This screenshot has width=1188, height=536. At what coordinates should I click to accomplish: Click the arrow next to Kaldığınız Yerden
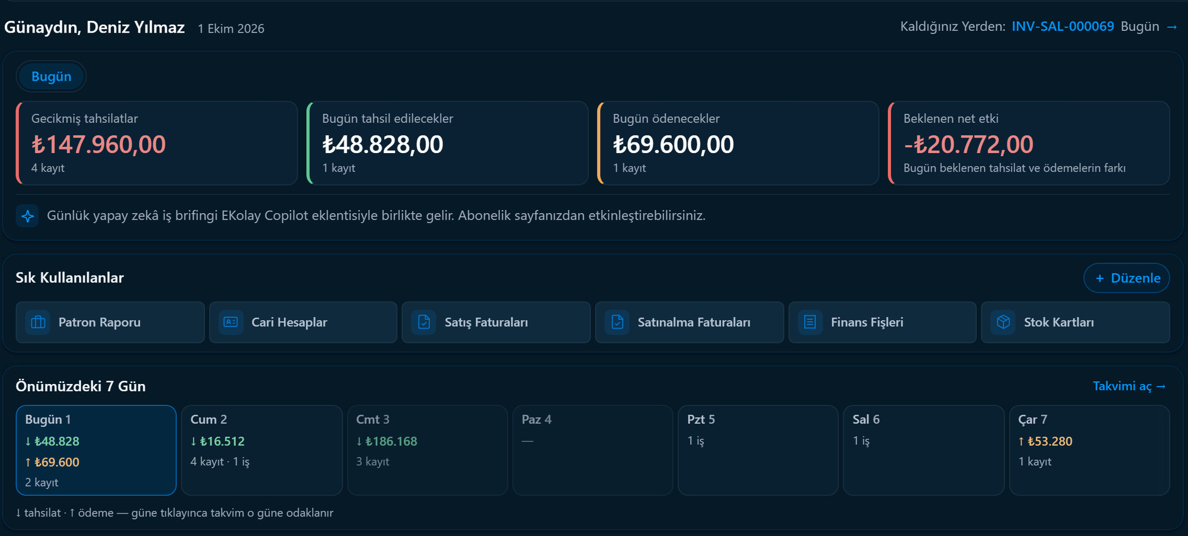[x=1171, y=27]
